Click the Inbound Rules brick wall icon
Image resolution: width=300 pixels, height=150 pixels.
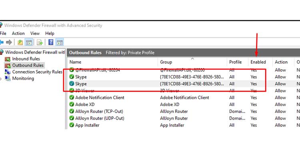click(8, 59)
